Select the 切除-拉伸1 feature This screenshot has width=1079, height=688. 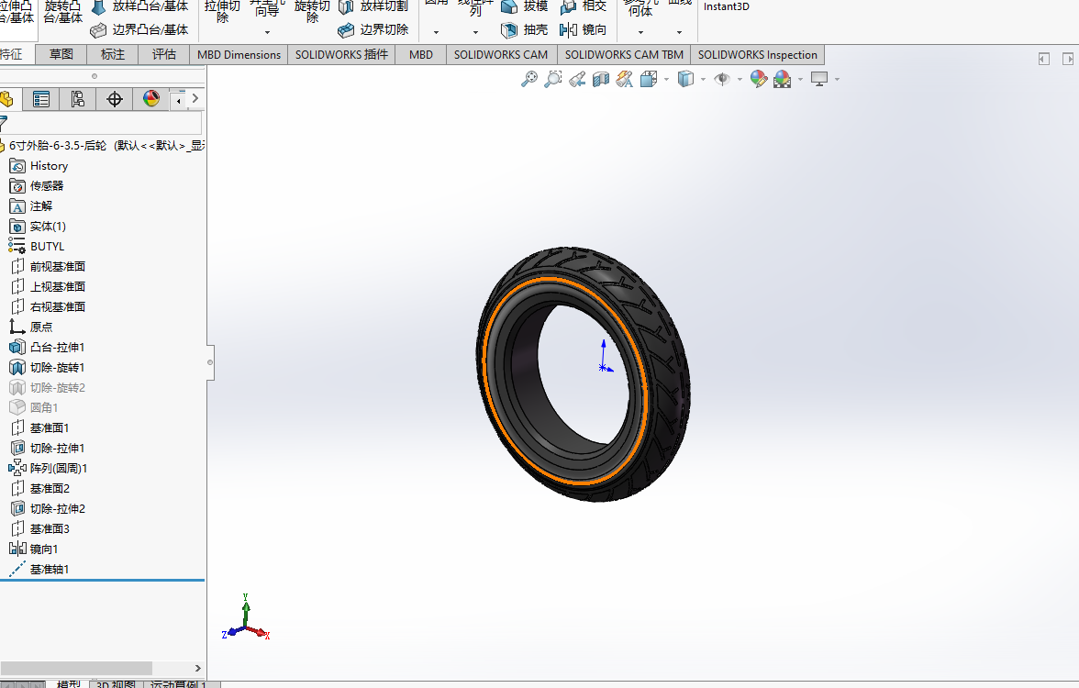pos(47,448)
